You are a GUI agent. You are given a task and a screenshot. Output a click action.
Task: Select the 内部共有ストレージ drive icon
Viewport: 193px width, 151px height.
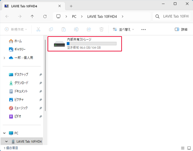tap(59, 44)
